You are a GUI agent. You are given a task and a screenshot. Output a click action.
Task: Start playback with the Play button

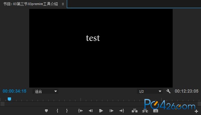pyautogui.click(x=101, y=111)
